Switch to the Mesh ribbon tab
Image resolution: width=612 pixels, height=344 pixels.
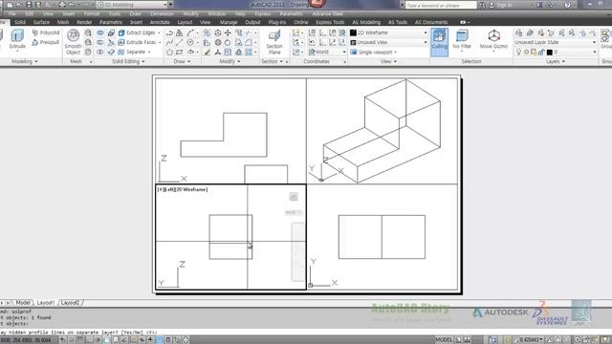63,22
